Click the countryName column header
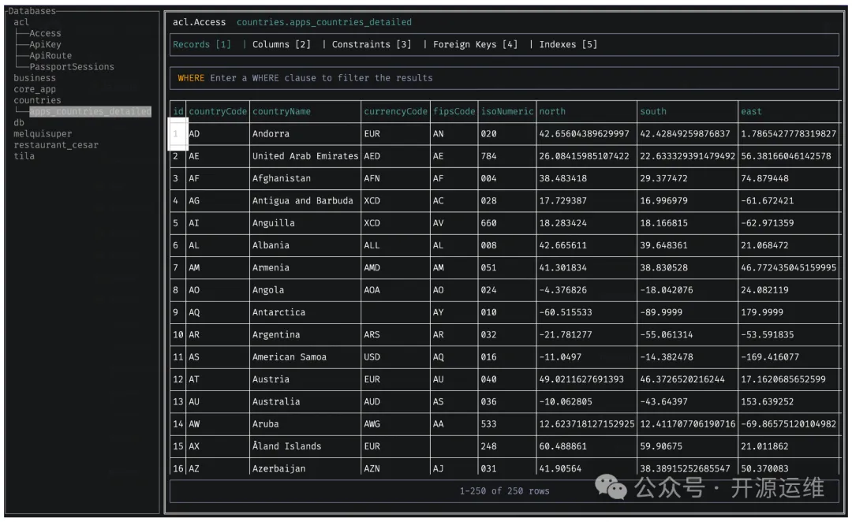Image resolution: width=852 pixels, height=522 pixels. click(x=282, y=112)
